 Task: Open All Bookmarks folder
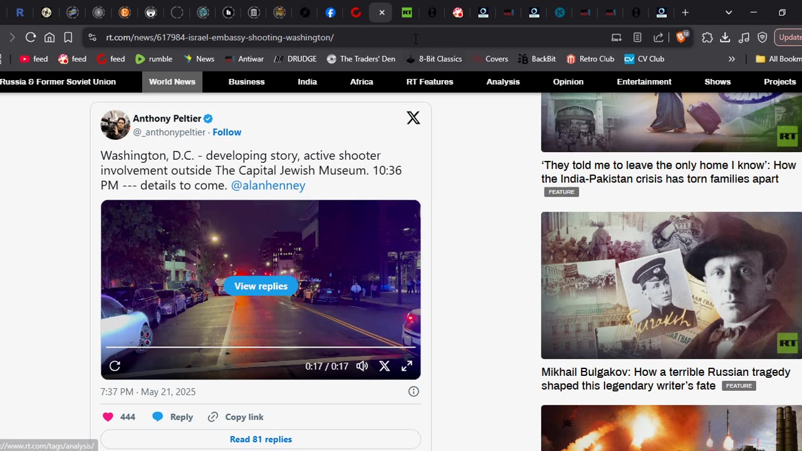point(778,59)
